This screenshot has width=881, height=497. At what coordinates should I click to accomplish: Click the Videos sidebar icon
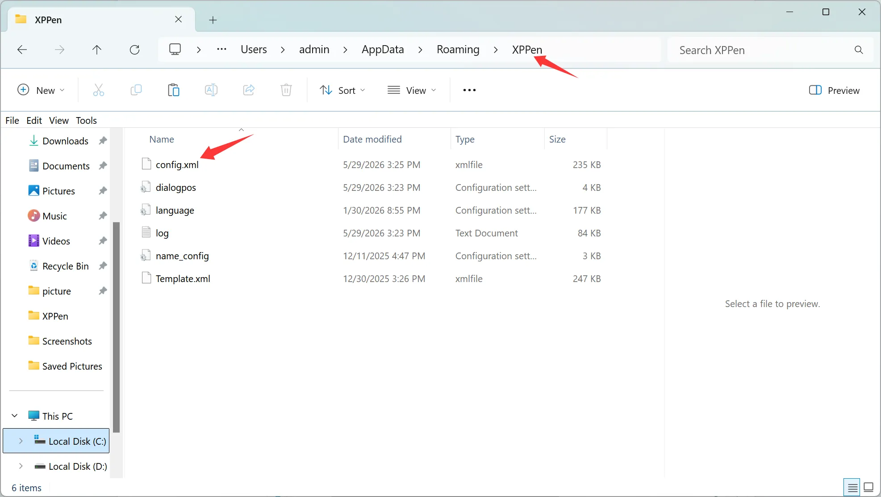34,241
